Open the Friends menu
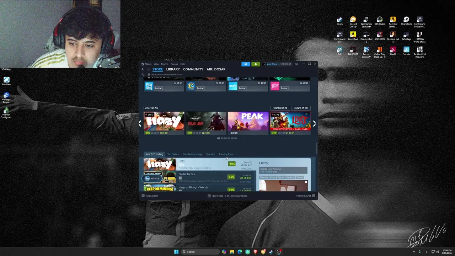455x256 pixels. pos(165,64)
